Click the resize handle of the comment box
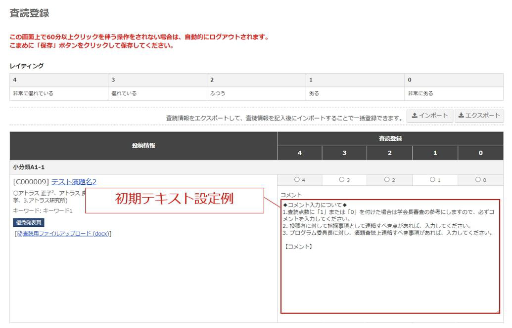This screenshot has width=512, height=328. tap(497, 311)
